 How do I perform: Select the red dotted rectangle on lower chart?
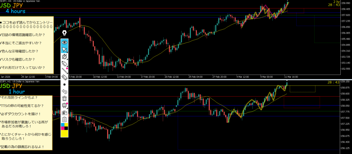(301, 102)
